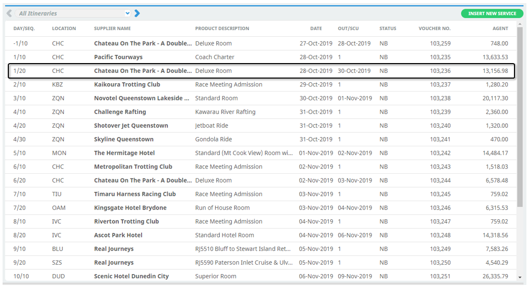Open The Hermitage Hotel service

124,153
